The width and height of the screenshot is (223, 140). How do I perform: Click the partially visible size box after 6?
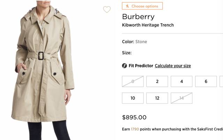pyautogui.click(x=221, y=81)
